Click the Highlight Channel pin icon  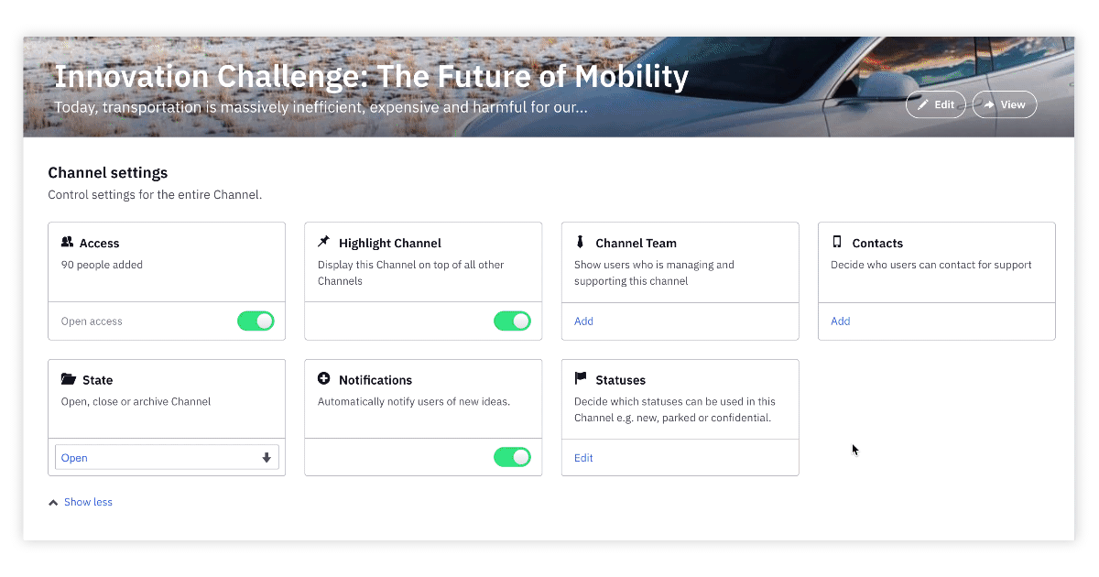pyautogui.click(x=323, y=242)
